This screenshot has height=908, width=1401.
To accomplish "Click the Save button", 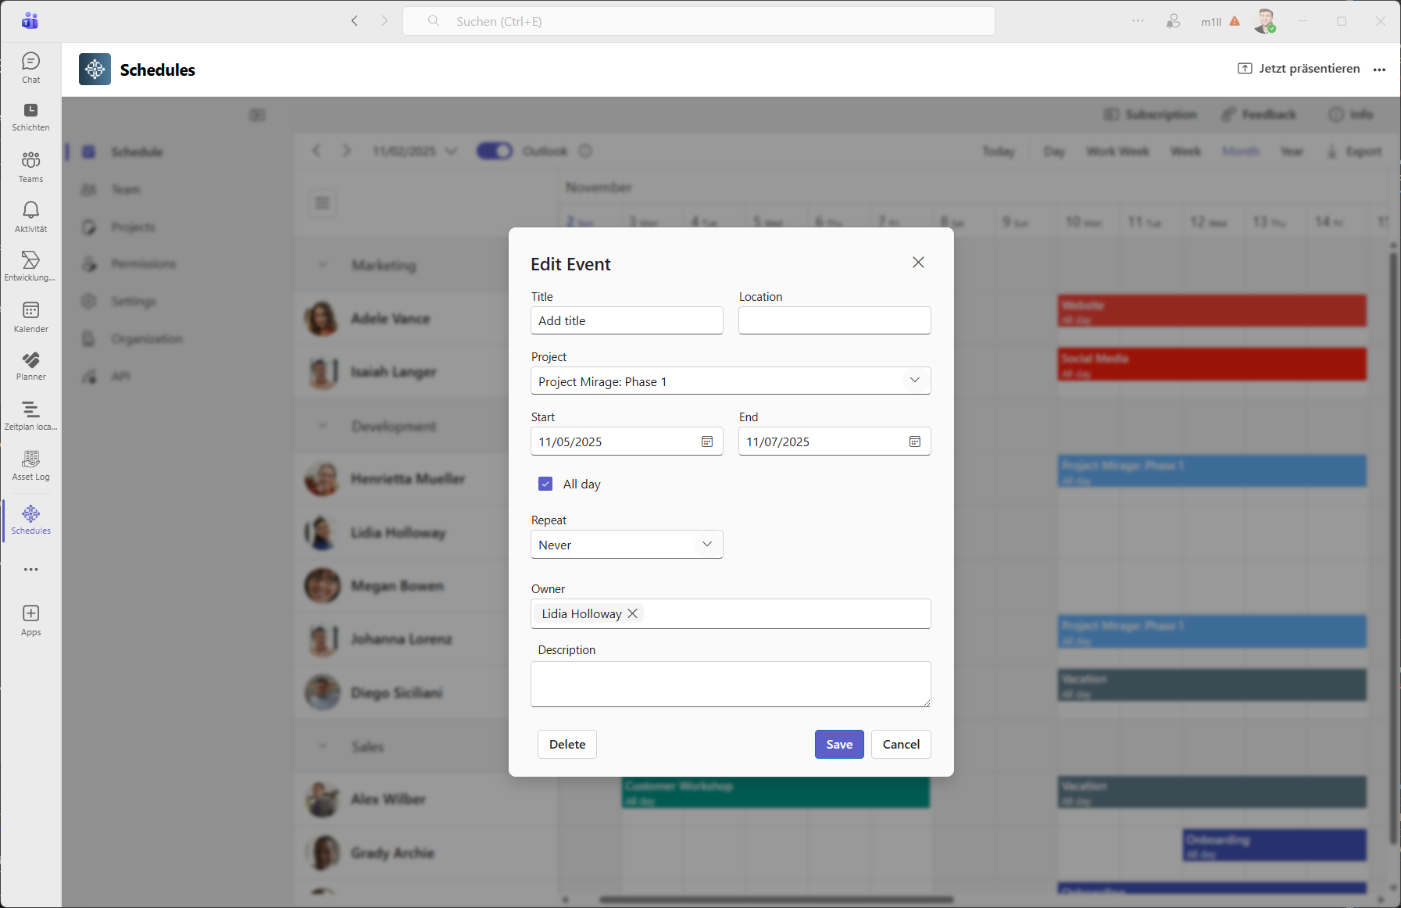I will (839, 744).
